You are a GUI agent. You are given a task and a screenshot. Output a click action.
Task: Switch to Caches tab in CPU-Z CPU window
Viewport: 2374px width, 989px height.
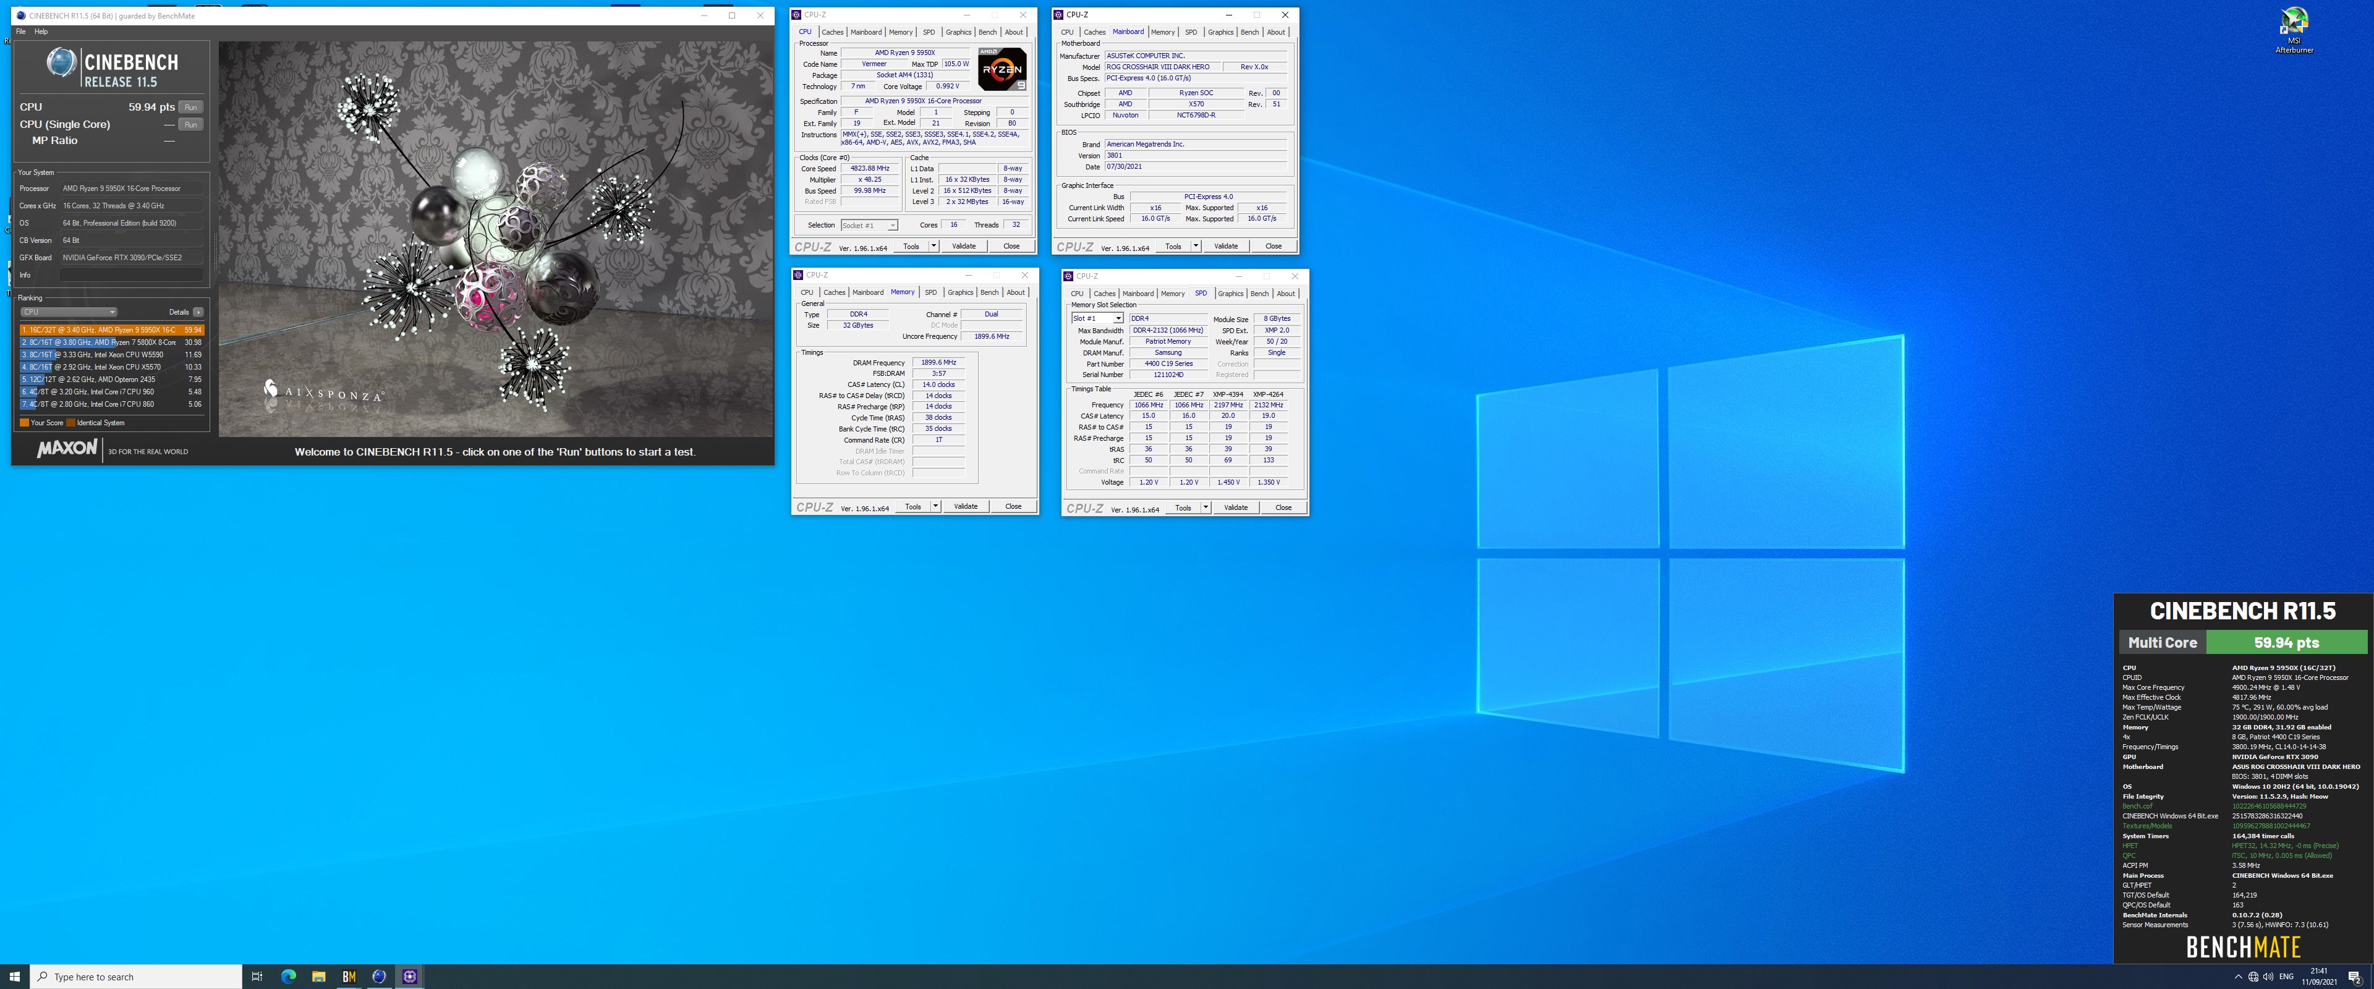tap(832, 32)
